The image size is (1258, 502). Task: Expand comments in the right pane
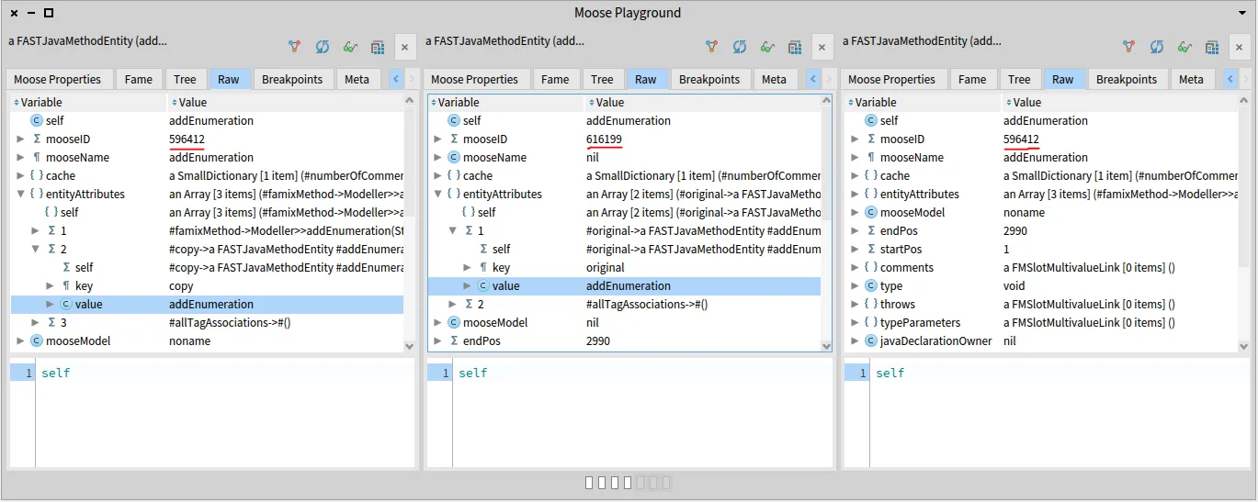click(855, 267)
